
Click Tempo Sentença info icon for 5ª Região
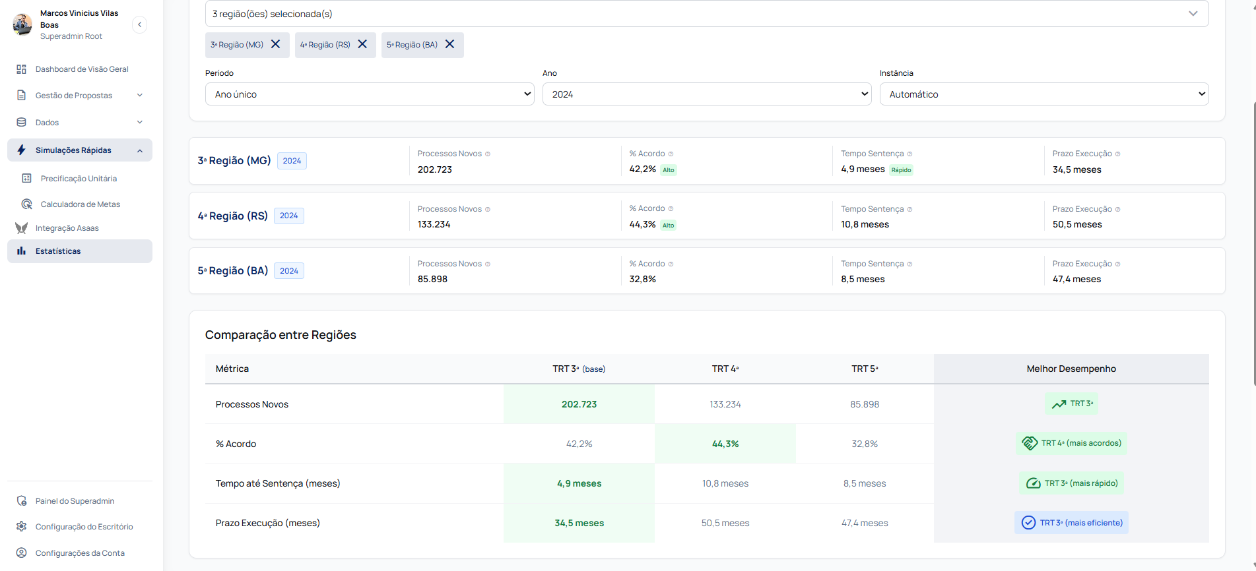click(x=909, y=264)
